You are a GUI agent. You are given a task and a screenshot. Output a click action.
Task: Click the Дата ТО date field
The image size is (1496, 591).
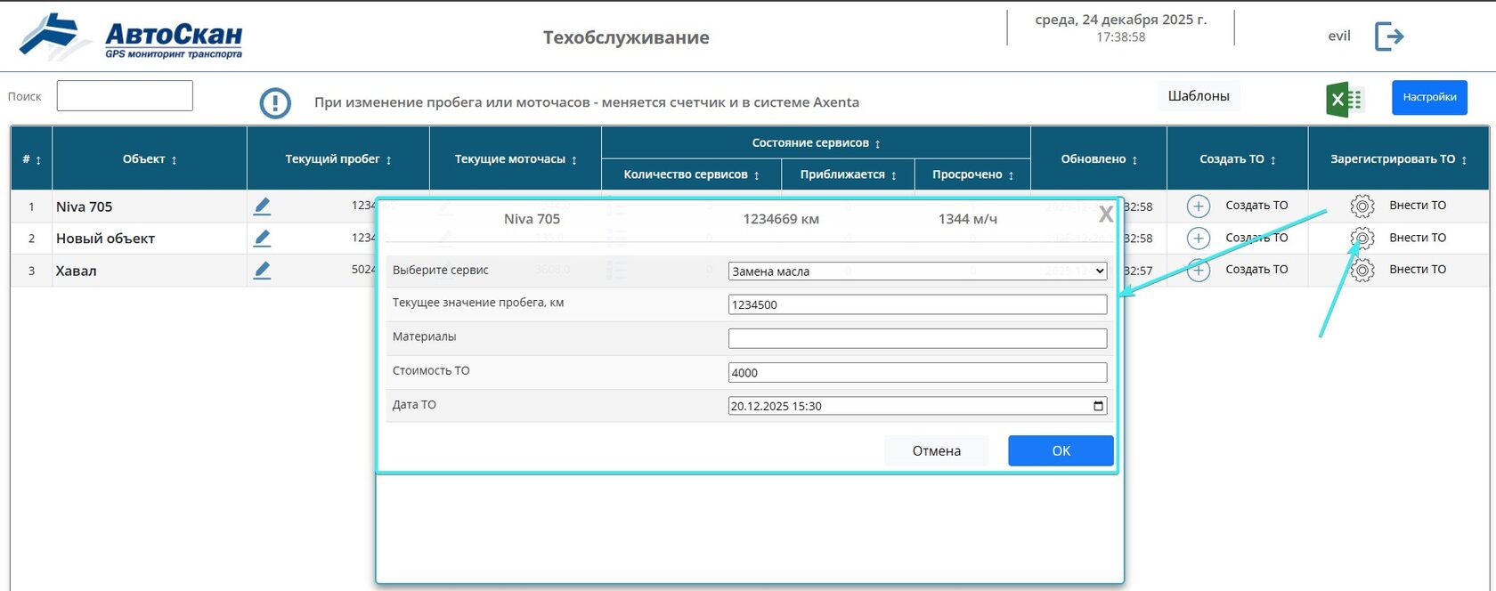[x=917, y=406]
